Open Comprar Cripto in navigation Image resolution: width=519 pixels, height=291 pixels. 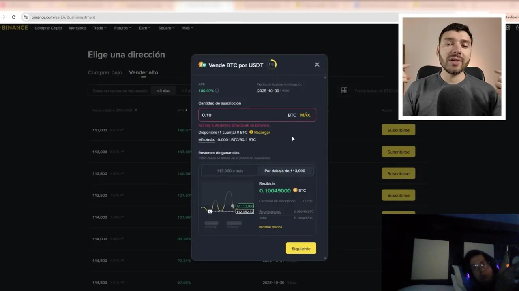coord(48,28)
